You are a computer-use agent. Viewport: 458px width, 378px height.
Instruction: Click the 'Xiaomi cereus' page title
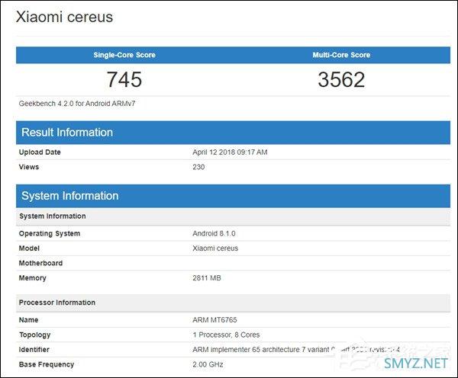64,17
